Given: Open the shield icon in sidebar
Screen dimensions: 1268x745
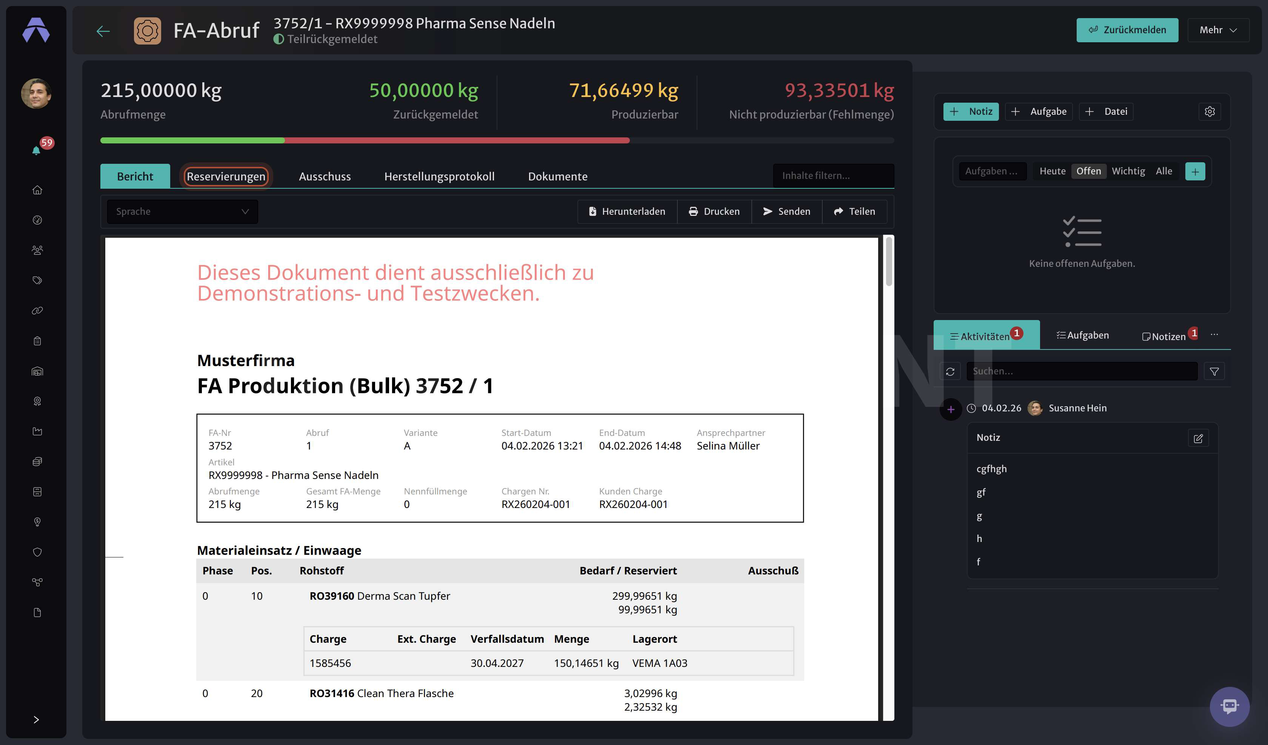Looking at the screenshot, I should (x=37, y=552).
